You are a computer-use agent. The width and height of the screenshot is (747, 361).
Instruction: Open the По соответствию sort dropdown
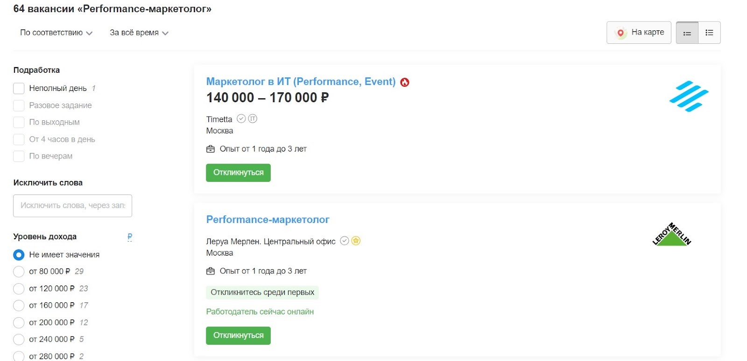click(56, 33)
